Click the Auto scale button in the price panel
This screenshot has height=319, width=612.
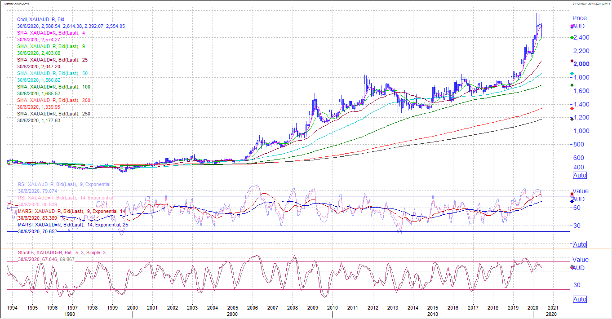(x=580, y=175)
